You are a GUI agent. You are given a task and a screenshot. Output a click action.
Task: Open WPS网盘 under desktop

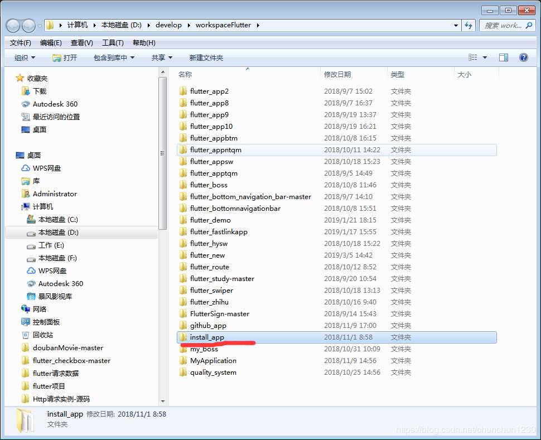[x=41, y=168]
